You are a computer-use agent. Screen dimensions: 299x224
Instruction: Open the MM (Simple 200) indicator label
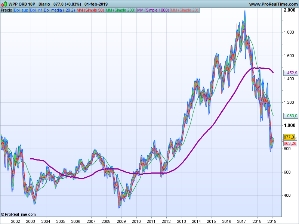[x=121, y=10]
